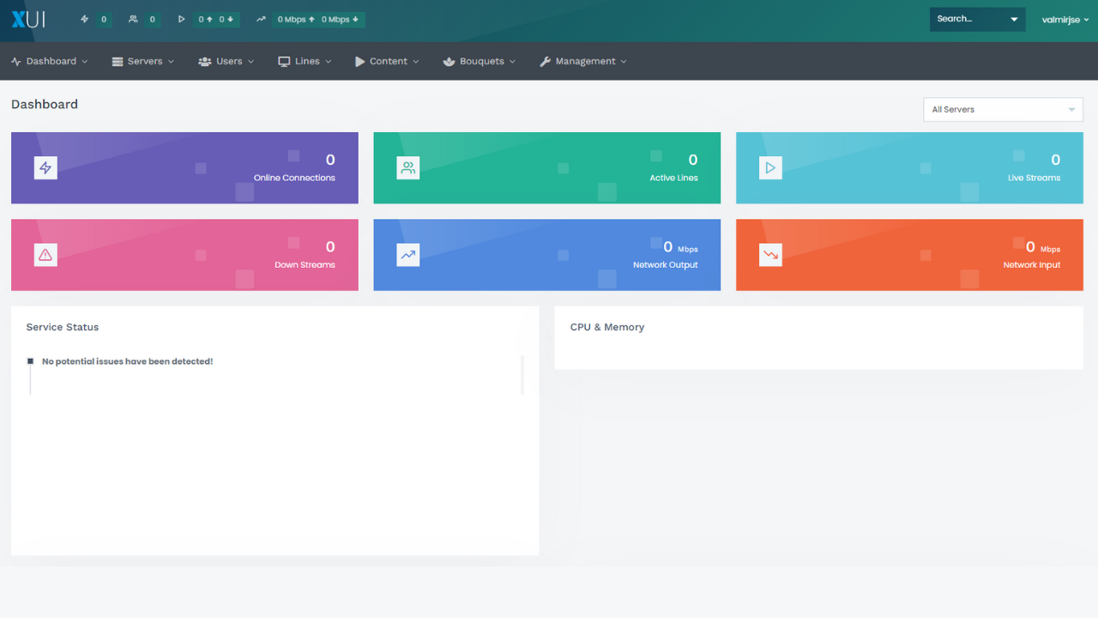Open the Bouquets menu
Image resolution: width=1098 pixels, height=618 pixels.
pyautogui.click(x=480, y=61)
